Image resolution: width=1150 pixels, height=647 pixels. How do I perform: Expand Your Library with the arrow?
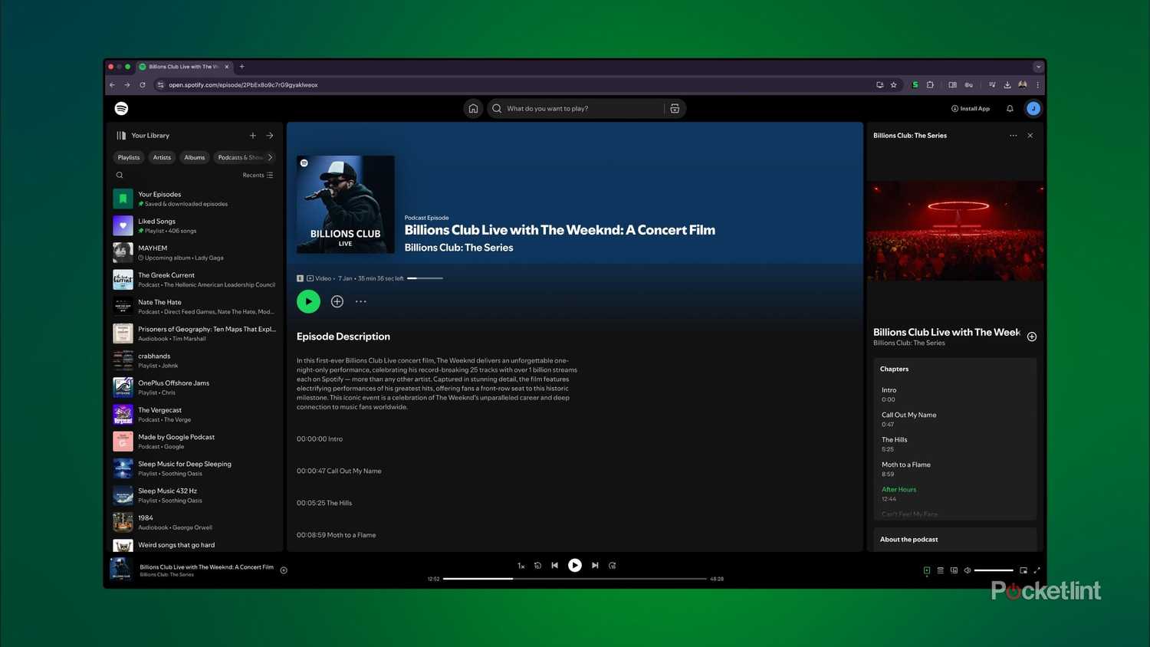[x=270, y=136]
